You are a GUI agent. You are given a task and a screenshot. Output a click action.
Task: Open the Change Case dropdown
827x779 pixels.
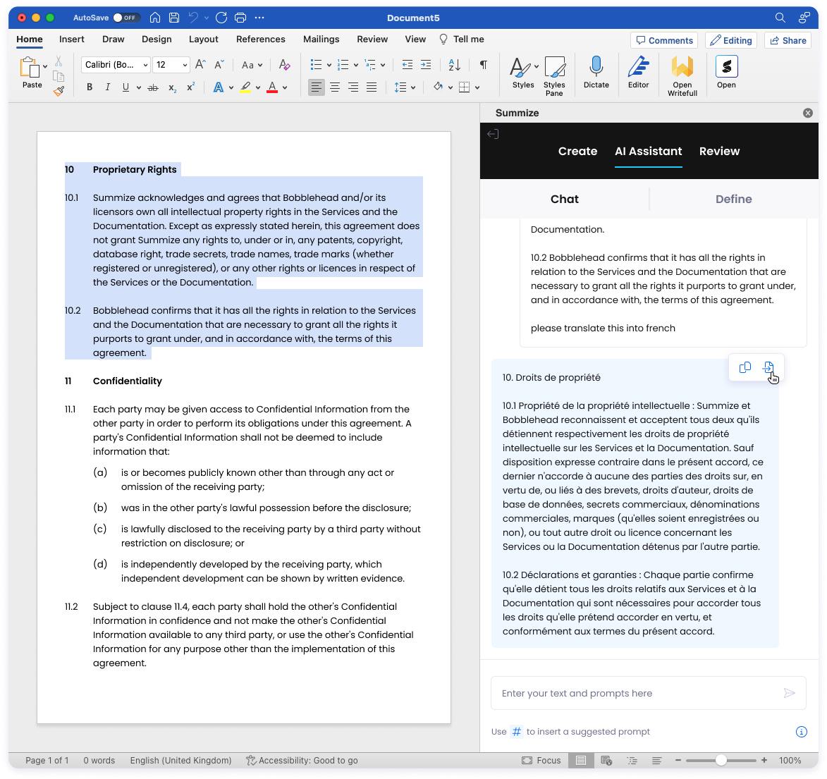(252, 65)
